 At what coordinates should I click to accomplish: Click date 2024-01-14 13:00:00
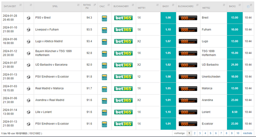(x=10, y=112)
